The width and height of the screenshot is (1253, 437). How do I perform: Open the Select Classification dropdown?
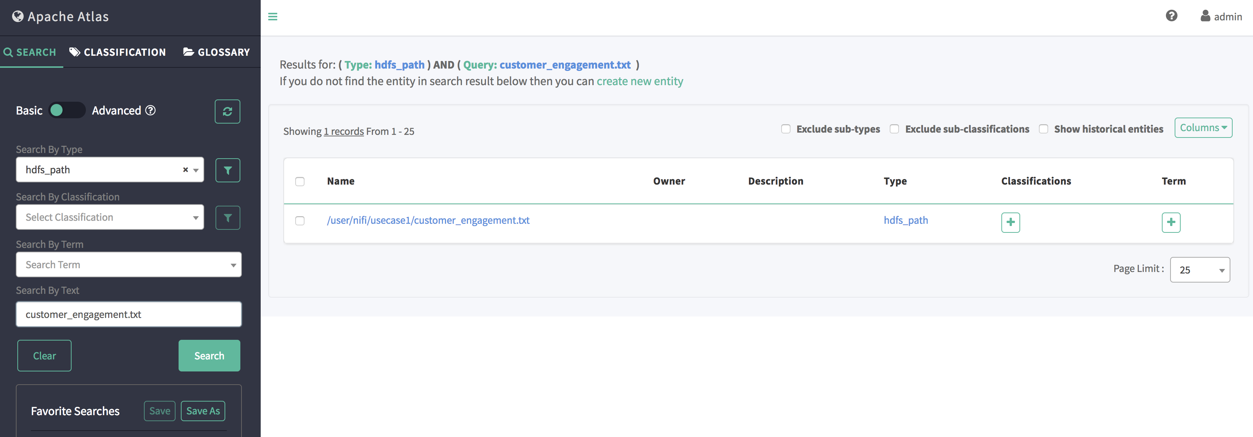110,217
